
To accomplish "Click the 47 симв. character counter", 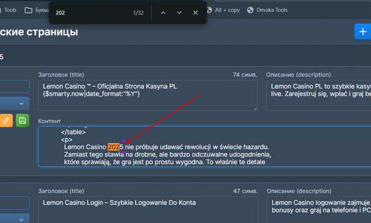I will pos(245,191).
